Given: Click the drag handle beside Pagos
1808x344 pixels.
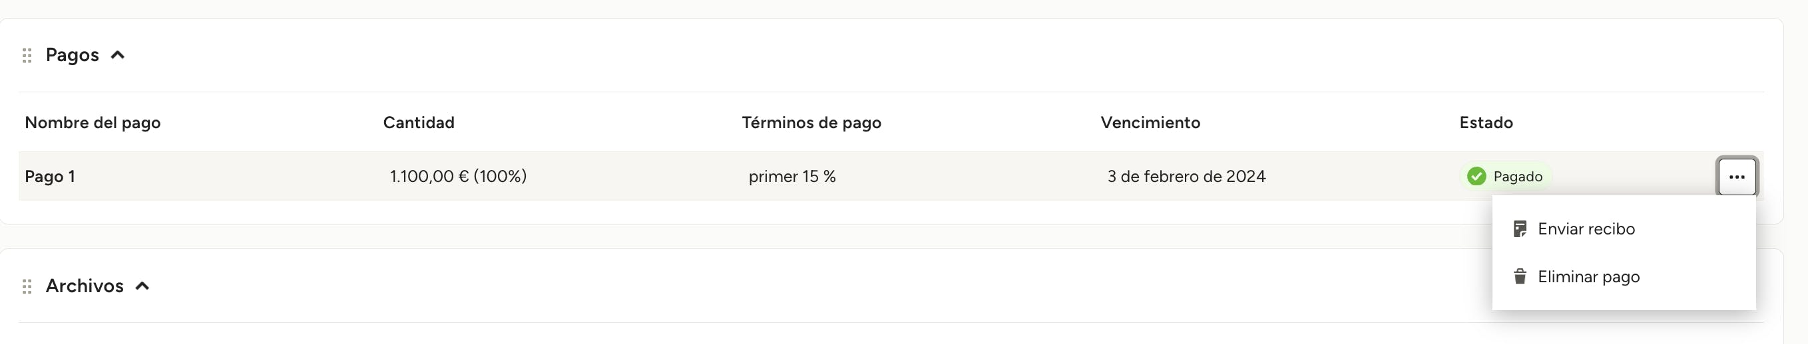Looking at the screenshot, I should [x=27, y=55].
